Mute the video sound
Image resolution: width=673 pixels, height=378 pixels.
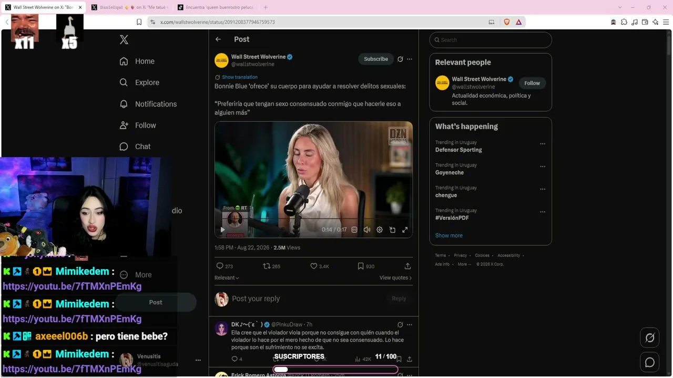point(367,230)
